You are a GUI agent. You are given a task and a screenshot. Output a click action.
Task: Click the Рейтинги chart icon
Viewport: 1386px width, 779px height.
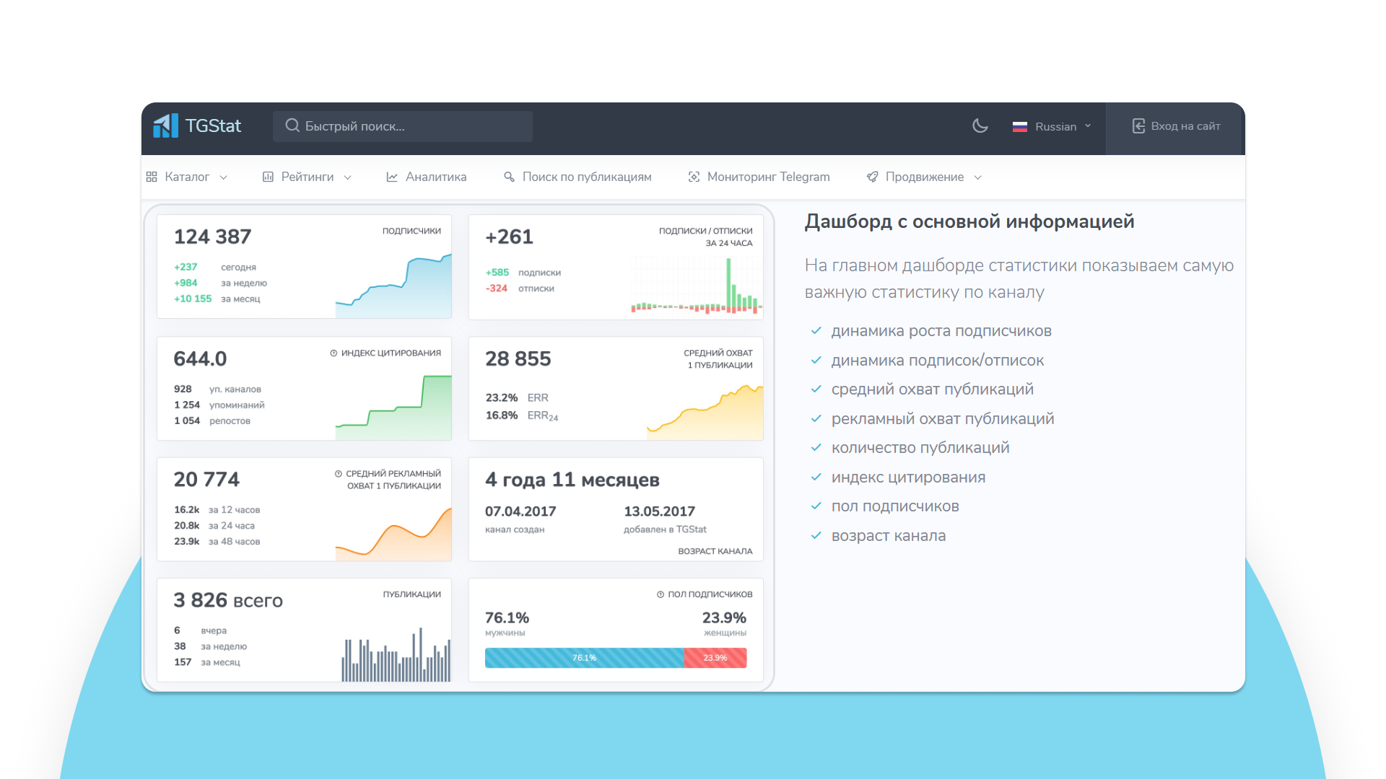(x=268, y=177)
